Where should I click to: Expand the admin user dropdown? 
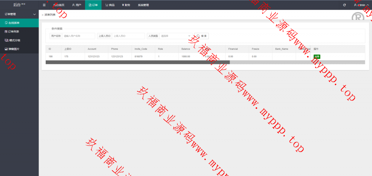361,5
